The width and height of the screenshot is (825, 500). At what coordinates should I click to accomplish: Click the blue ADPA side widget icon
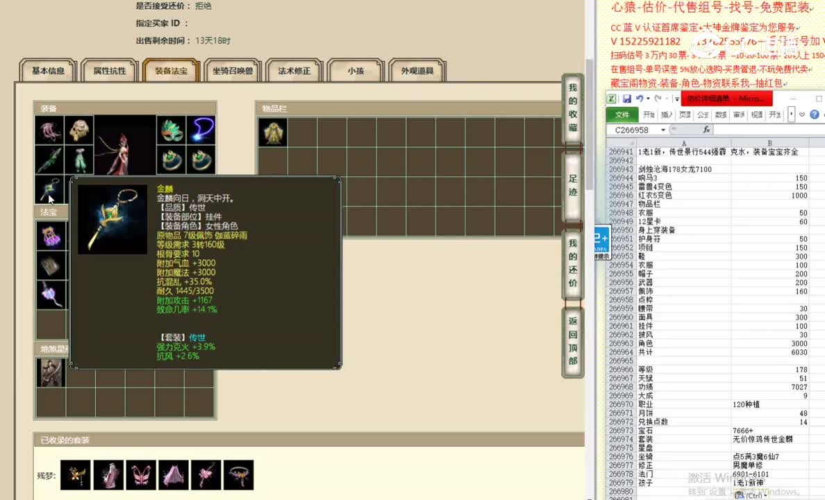point(601,242)
